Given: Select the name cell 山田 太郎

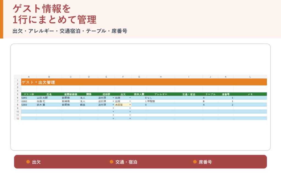Looking at the screenshot, I should point(49,98).
